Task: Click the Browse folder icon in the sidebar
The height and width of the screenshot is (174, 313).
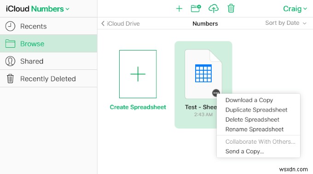Action: click(x=10, y=44)
